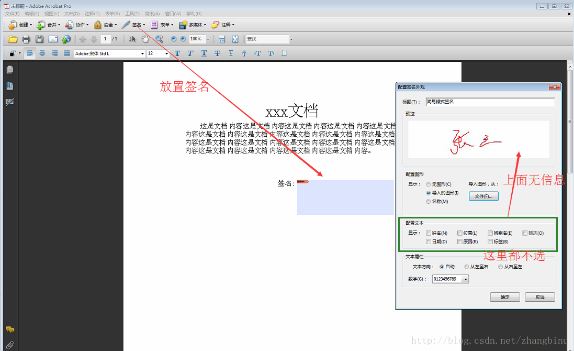Viewport: 574px width, 351px height.
Task: Toggle italic text formatting
Action: (190, 53)
